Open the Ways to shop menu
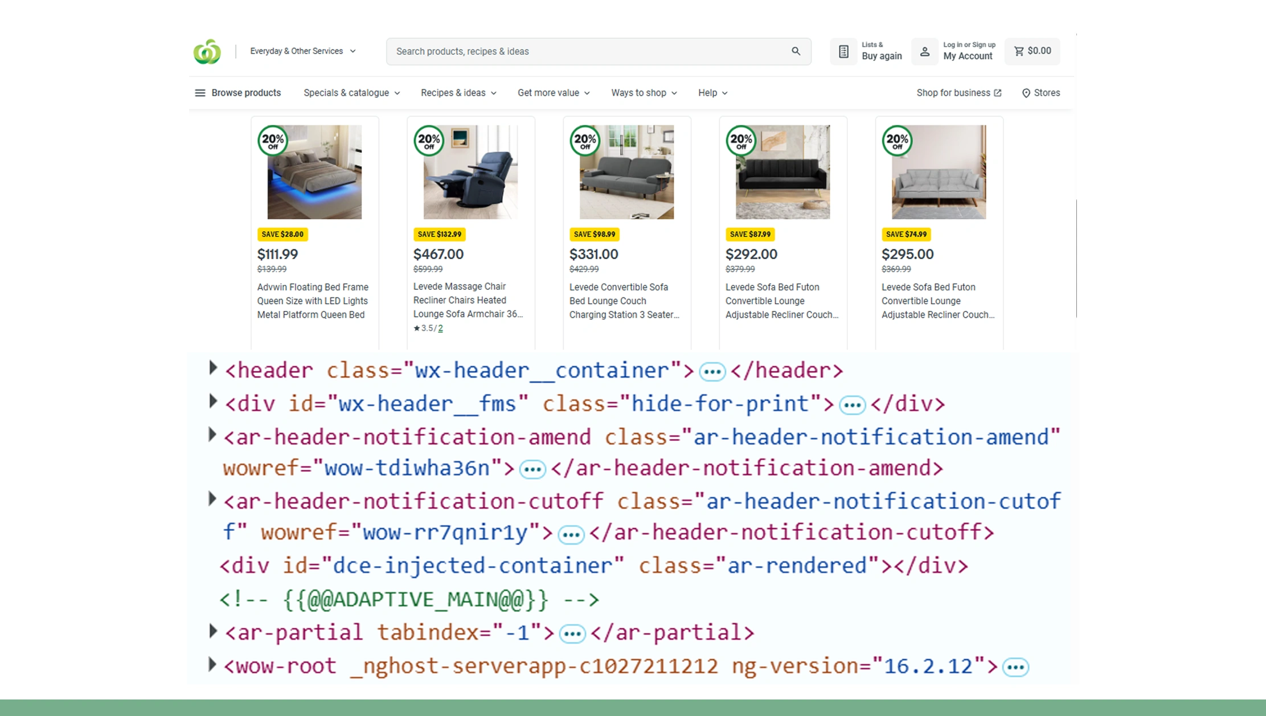This screenshot has width=1266, height=716. (x=644, y=93)
